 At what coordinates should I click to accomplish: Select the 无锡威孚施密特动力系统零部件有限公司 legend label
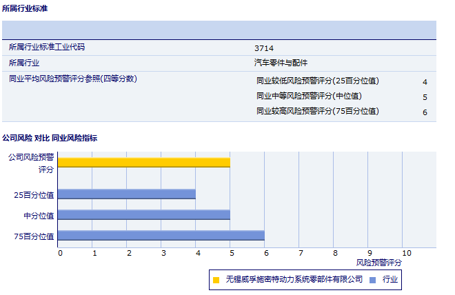tap(294, 280)
